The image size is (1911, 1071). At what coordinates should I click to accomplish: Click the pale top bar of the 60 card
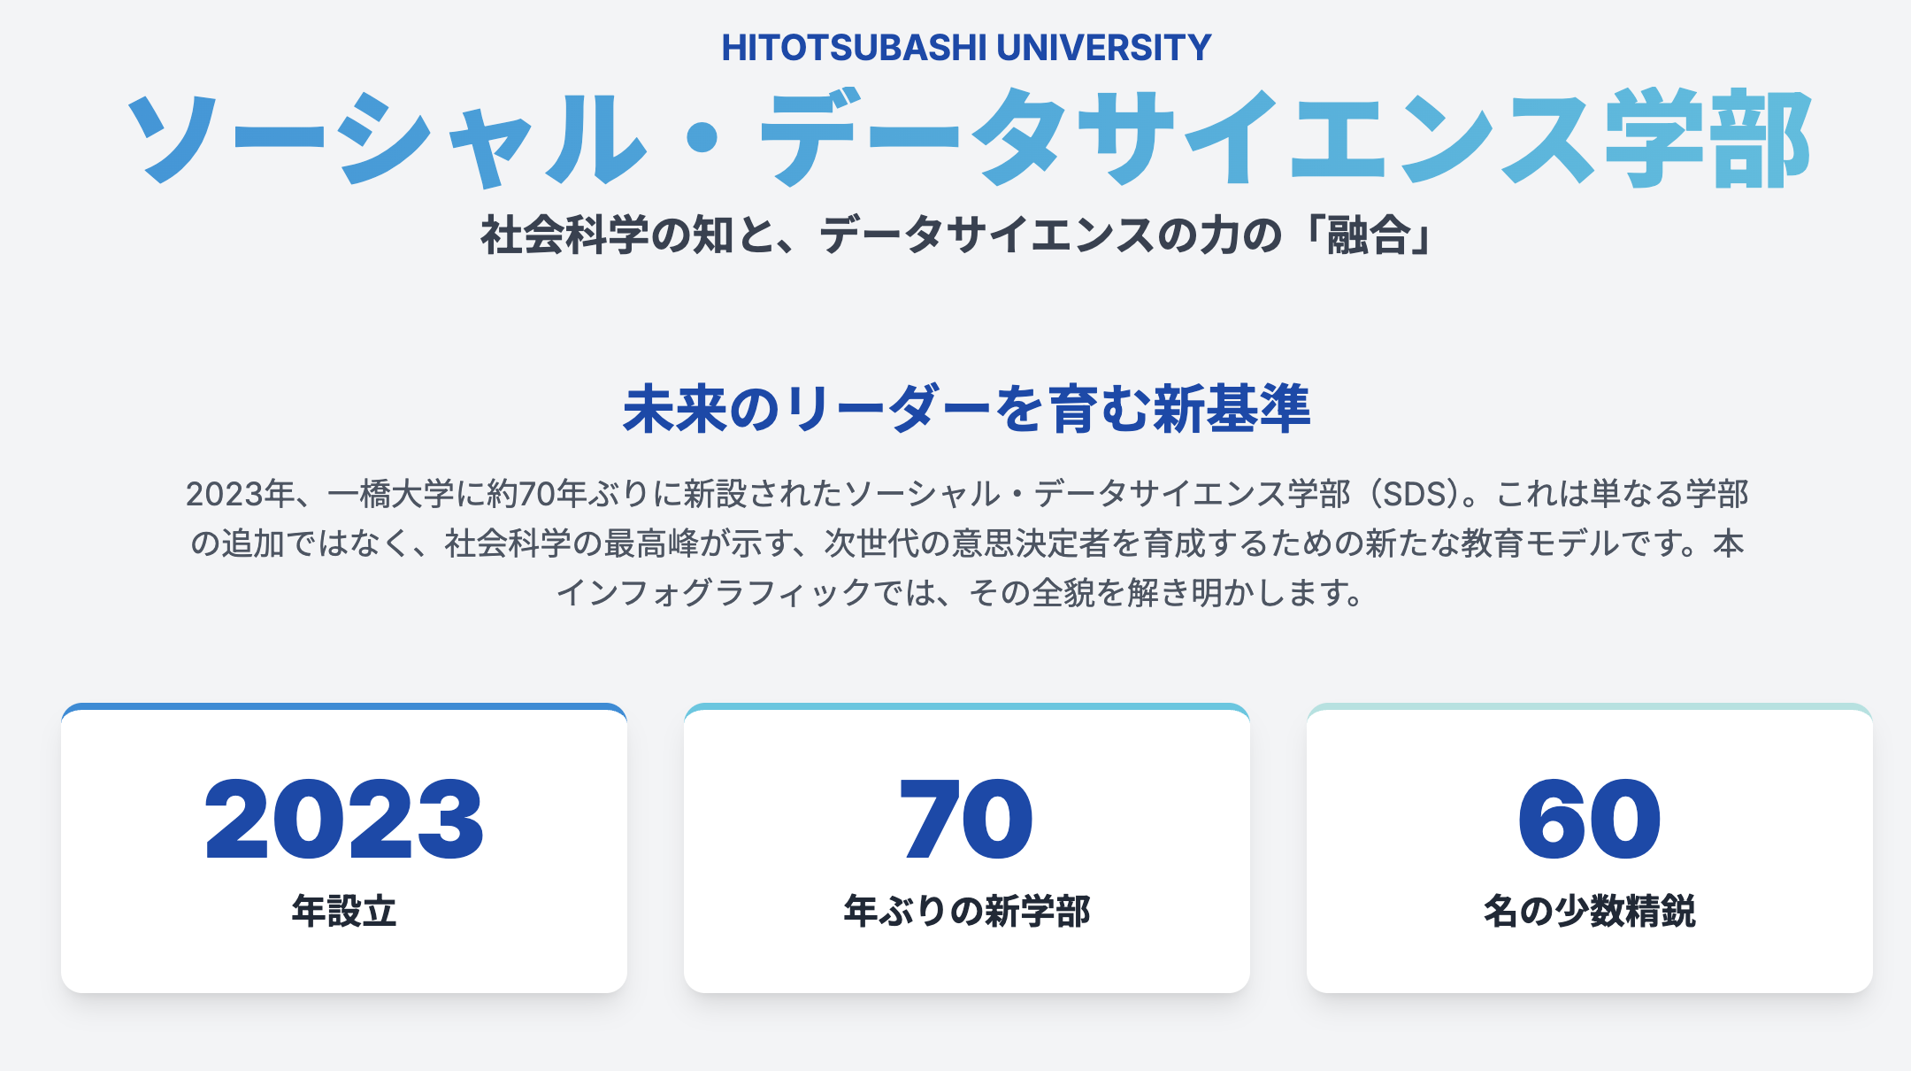click(x=1589, y=707)
